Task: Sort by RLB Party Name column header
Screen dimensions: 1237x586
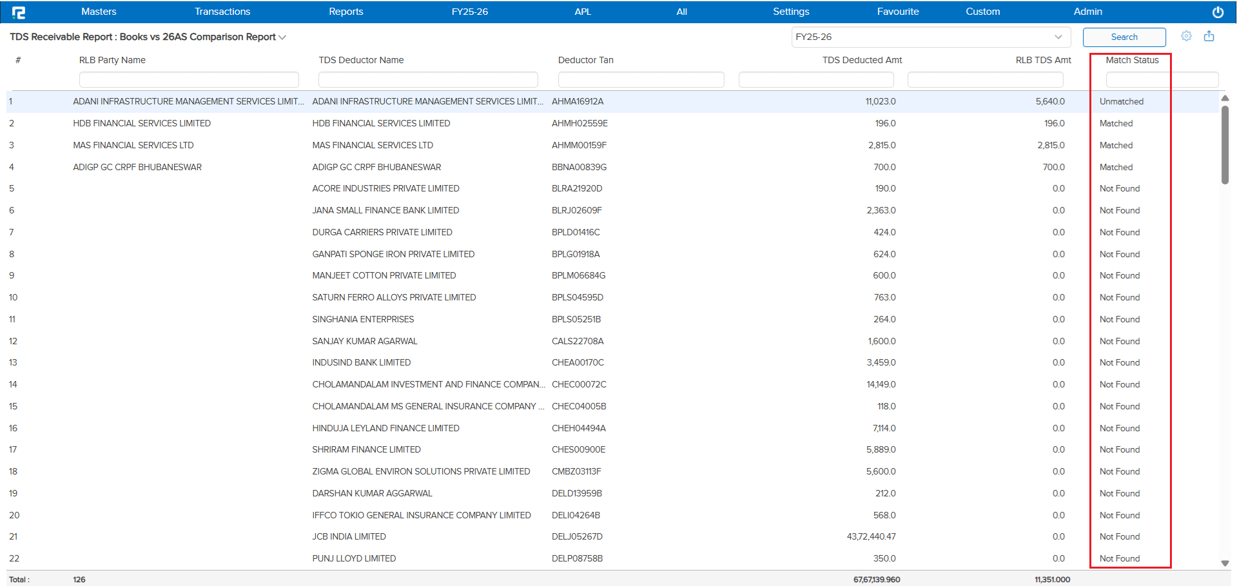Action: click(x=112, y=60)
